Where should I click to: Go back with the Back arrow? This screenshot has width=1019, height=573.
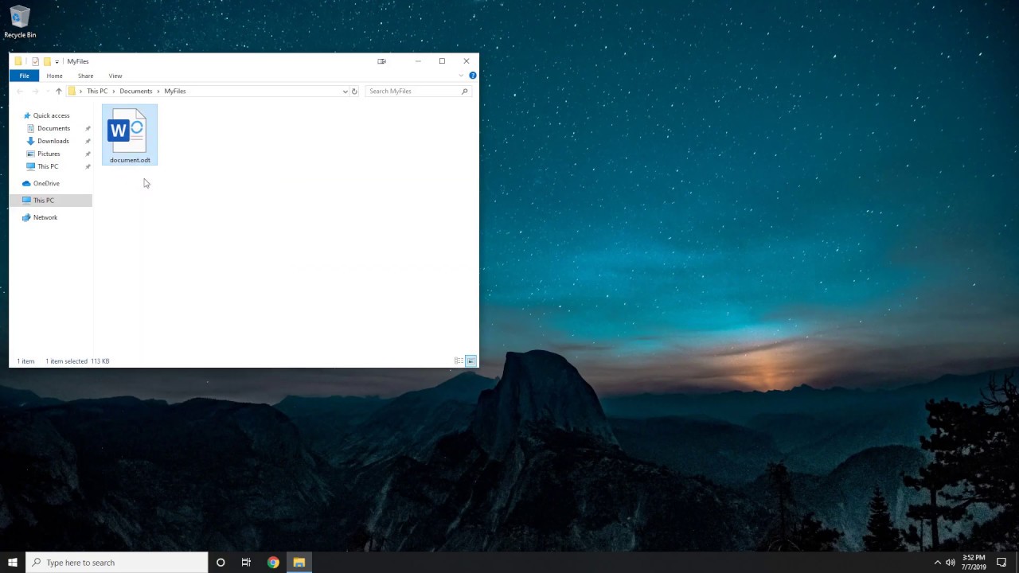pyautogui.click(x=20, y=92)
